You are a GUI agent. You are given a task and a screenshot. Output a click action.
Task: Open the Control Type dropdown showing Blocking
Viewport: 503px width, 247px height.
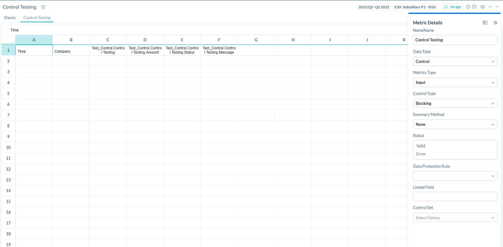tap(455, 104)
